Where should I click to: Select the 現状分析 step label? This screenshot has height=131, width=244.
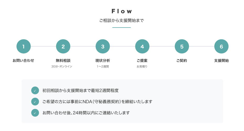103,61
